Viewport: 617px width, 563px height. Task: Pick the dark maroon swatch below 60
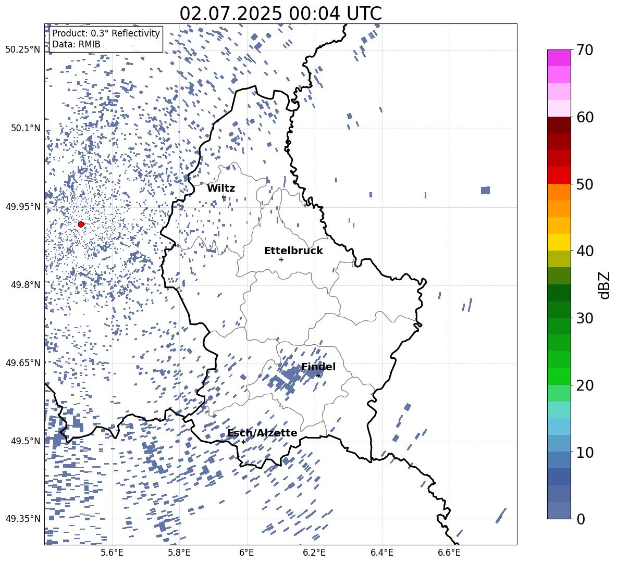[x=559, y=126]
